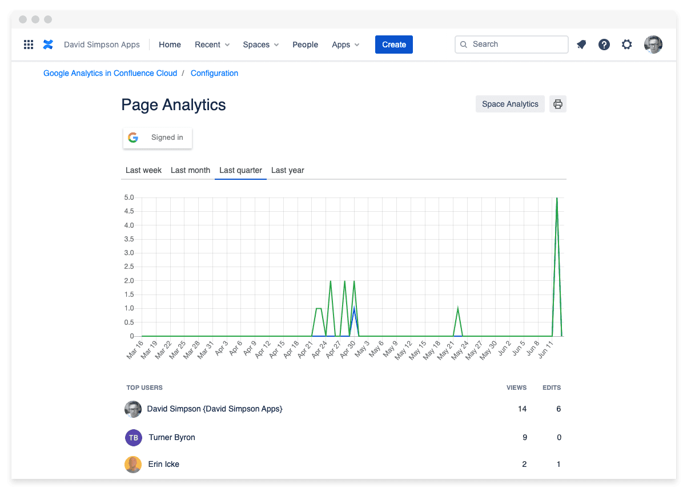The image size is (687, 492).
Task: Expand the Apps dropdown menu
Action: pyautogui.click(x=346, y=45)
